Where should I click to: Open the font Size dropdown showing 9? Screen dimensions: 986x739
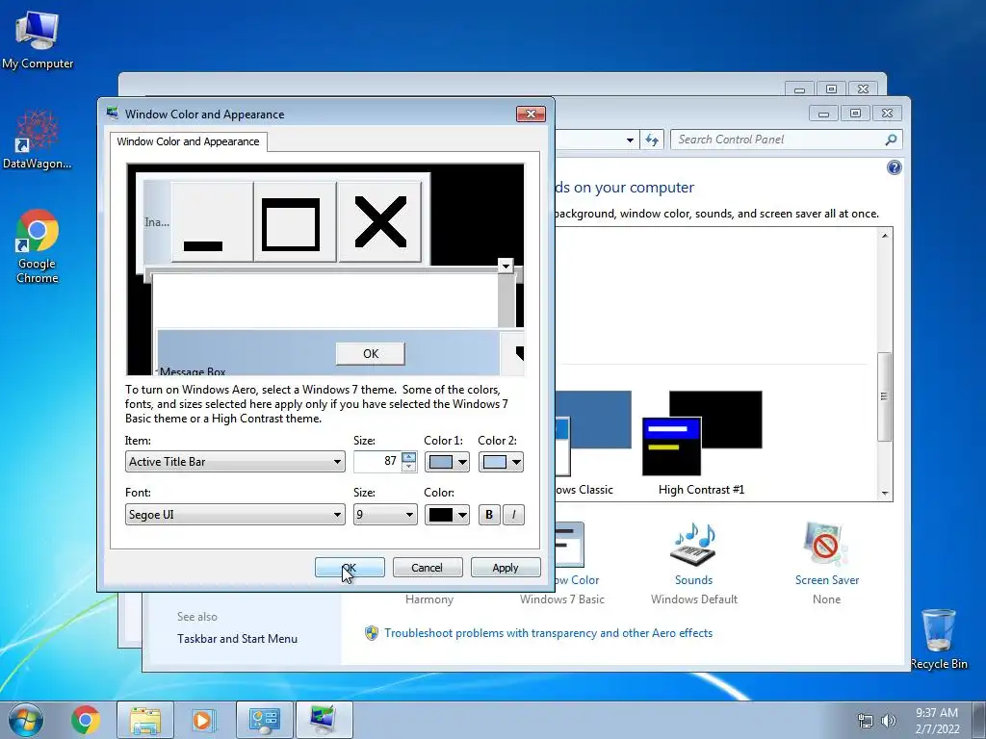385,515
